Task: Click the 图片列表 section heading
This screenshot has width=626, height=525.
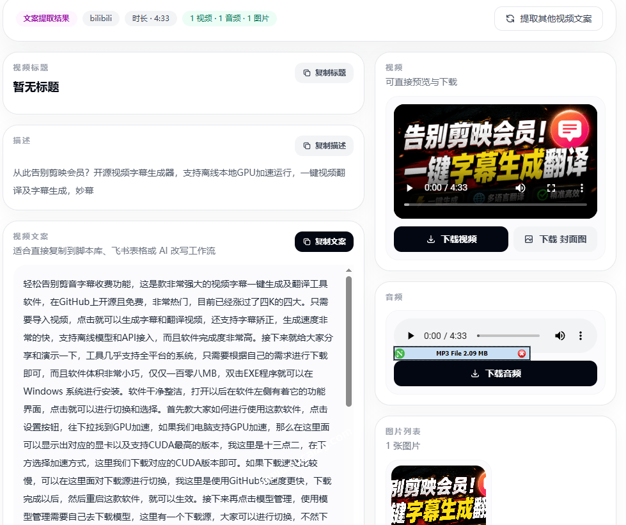Action: pos(403,432)
